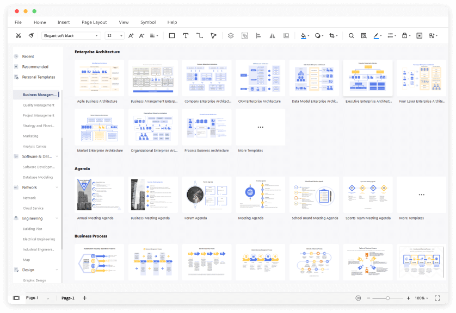This screenshot has height=313, width=456.
Task: Toggle the pages panel icon in status bar
Action: [x=16, y=298]
